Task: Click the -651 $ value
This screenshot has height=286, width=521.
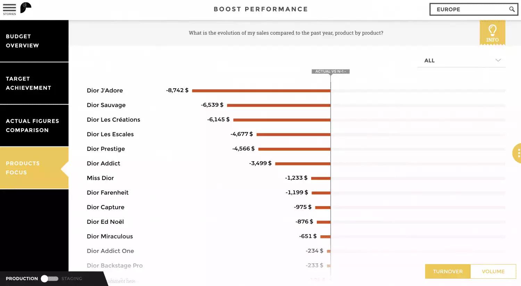Action: 308,236
